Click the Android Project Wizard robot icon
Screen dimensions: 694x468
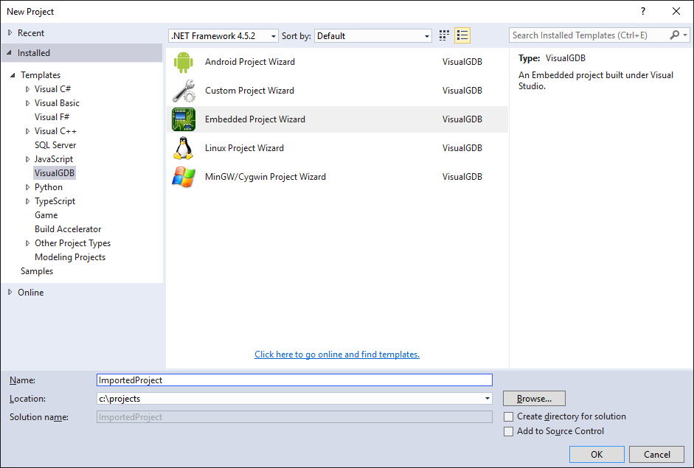[183, 62]
